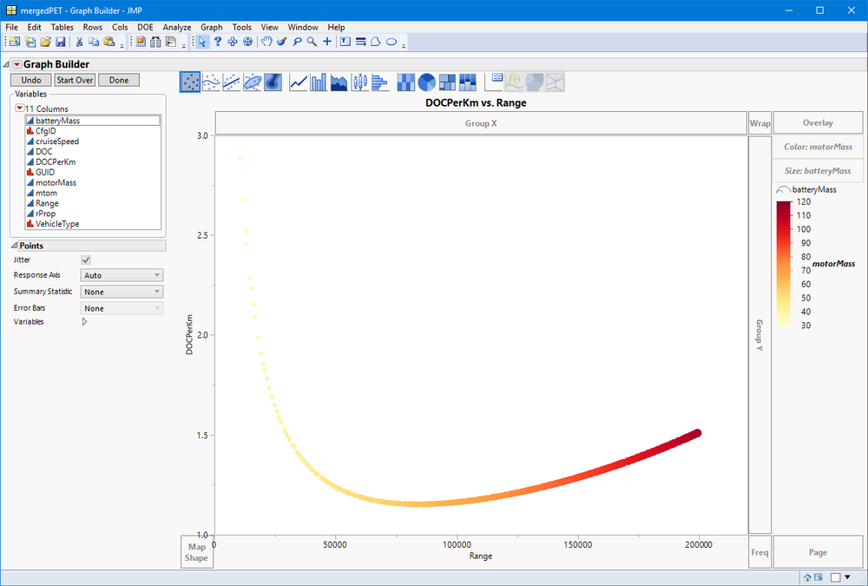Click the Group X drop zone

click(481, 123)
